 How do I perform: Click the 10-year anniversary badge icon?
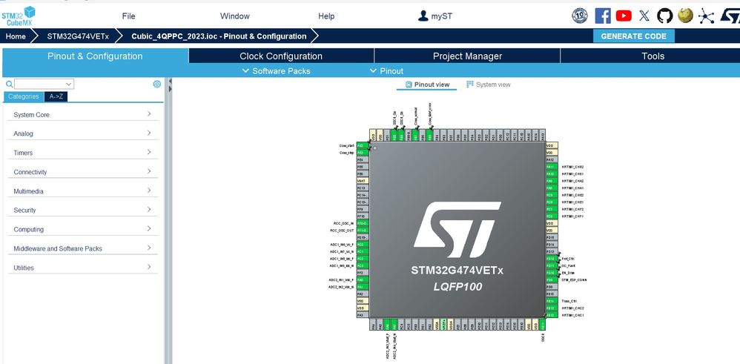pyautogui.click(x=580, y=16)
